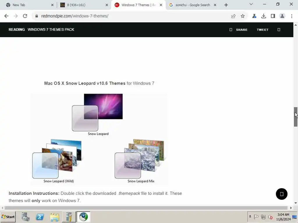Share this page from address bar
Image resolution: width=298 pixels, height=223 pixels.
[x=233, y=16]
